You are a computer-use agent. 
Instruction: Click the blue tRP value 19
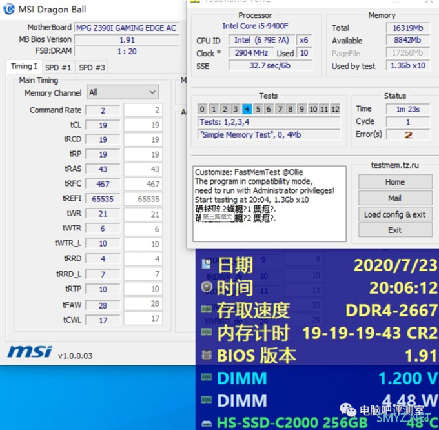click(x=103, y=154)
